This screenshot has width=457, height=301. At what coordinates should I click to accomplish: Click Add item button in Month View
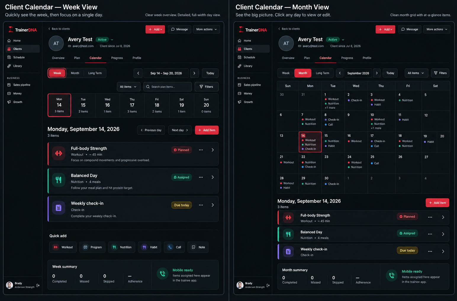(437, 203)
